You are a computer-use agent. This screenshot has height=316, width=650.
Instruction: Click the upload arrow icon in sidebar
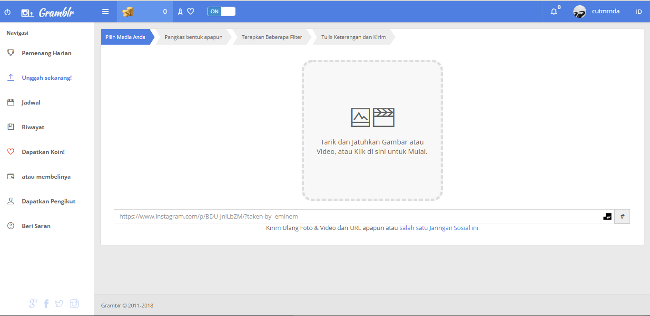pos(11,77)
